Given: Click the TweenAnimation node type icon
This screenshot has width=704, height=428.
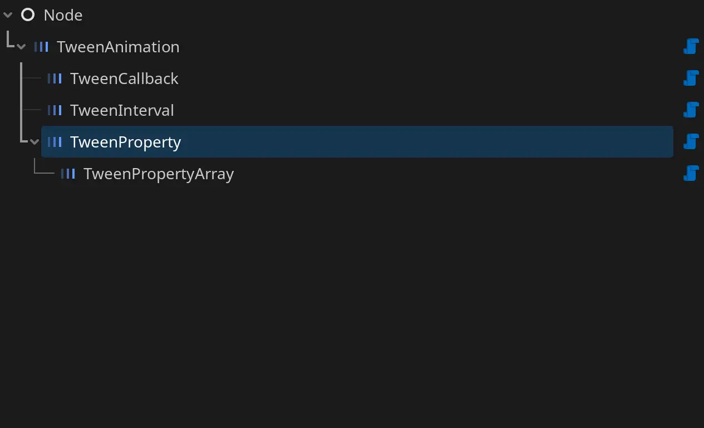Looking at the screenshot, I should click(x=41, y=47).
